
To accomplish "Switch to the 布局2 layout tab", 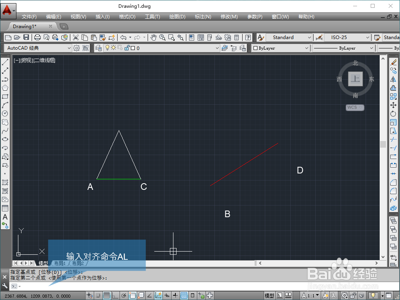I will (78, 263).
